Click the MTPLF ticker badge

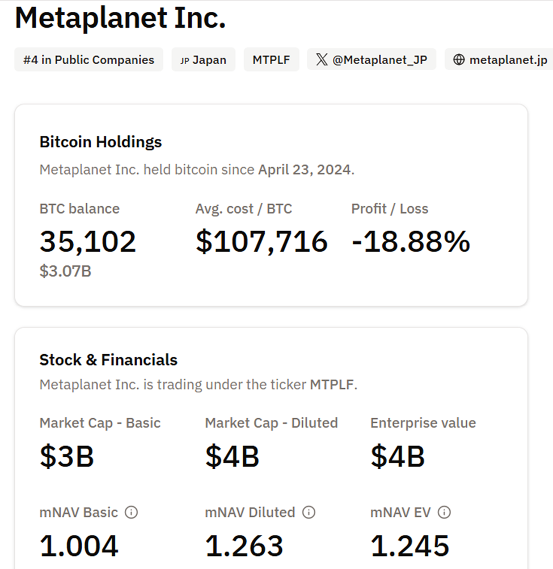[271, 59]
